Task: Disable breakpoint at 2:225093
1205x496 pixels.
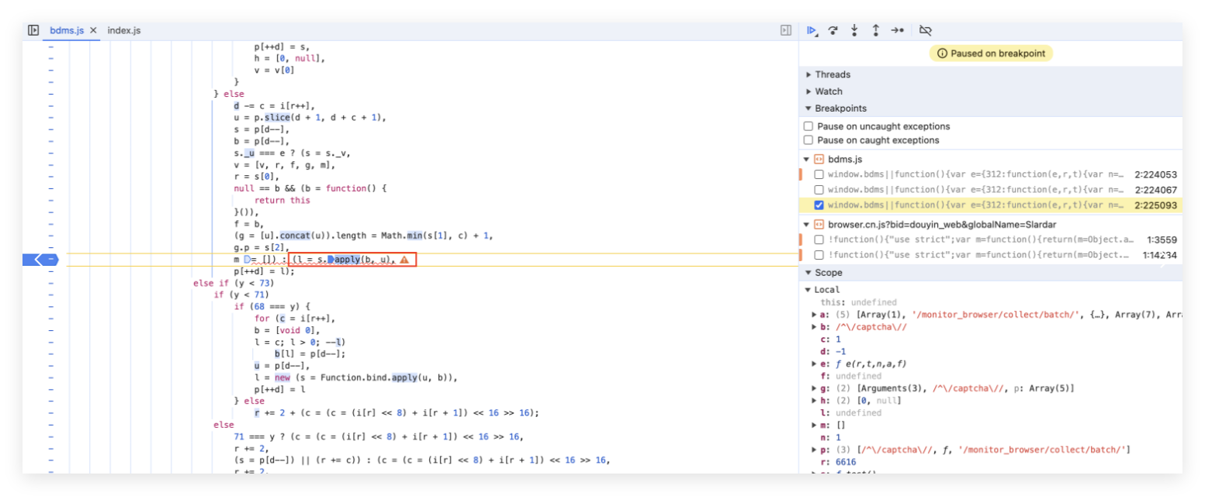Action: coord(819,205)
